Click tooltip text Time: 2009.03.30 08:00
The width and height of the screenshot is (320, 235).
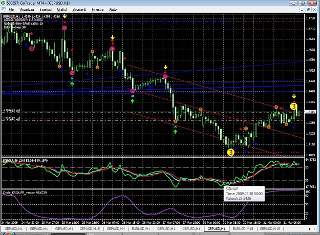coord(244,194)
